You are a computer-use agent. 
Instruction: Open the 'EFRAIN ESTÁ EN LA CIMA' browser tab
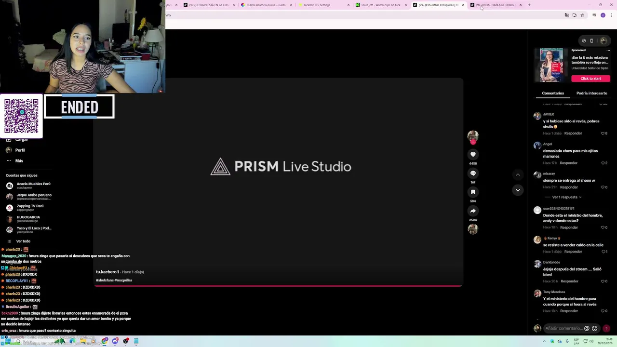pyautogui.click(x=208, y=5)
